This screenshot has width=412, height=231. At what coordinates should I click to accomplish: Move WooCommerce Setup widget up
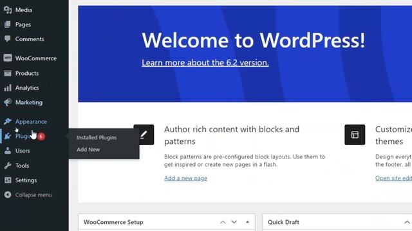point(223,222)
